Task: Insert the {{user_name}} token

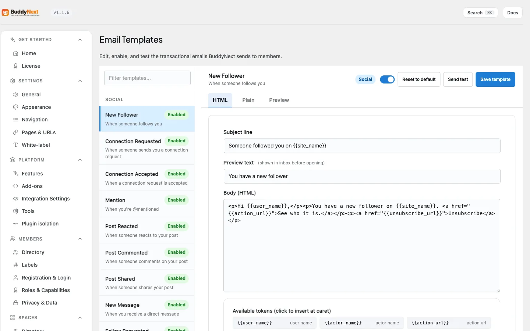Action: [x=275, y=323]
